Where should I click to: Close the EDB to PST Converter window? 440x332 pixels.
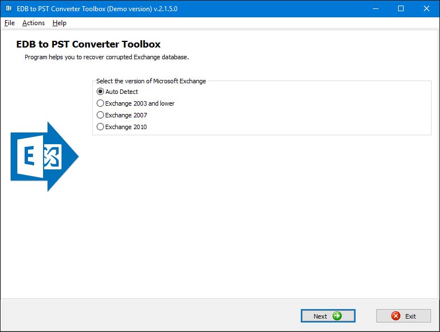[427, 8]
